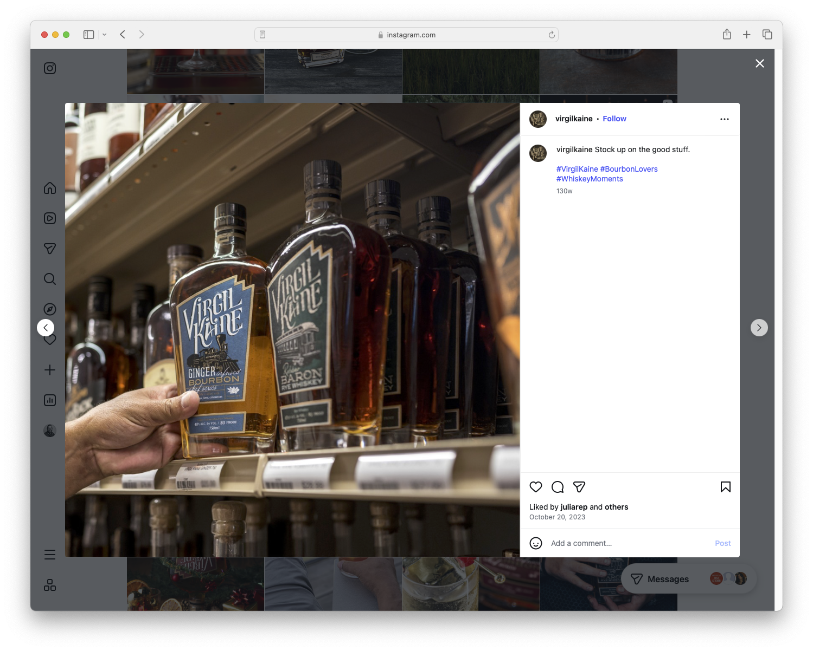Toggle the Safari sidebar
The height and width of the screenshot is (651, 813).
(x=87, y=34)
